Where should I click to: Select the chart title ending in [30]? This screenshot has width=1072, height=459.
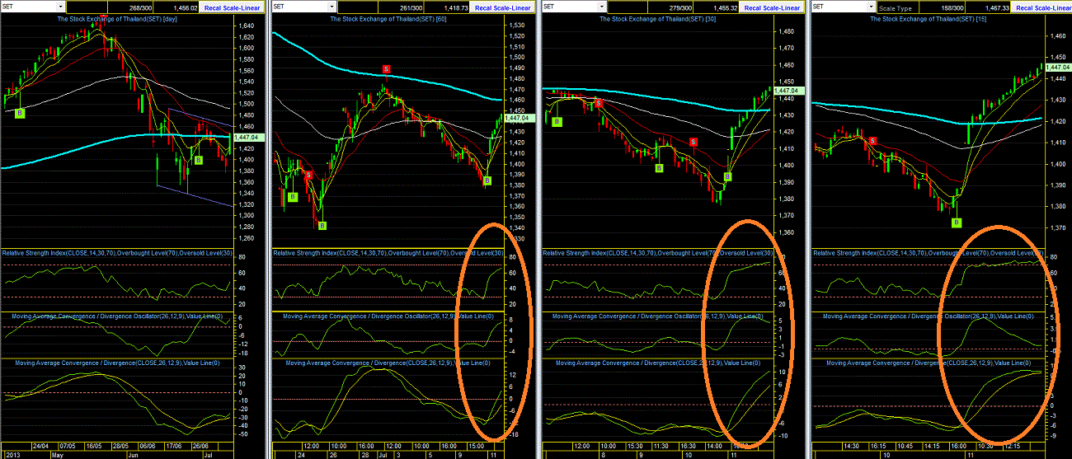coord(657,18)
